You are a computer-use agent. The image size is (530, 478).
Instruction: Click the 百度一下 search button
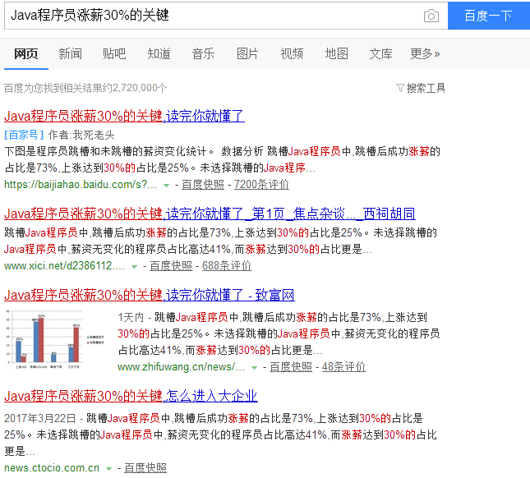pyautogui.click(x=489, y=16)
